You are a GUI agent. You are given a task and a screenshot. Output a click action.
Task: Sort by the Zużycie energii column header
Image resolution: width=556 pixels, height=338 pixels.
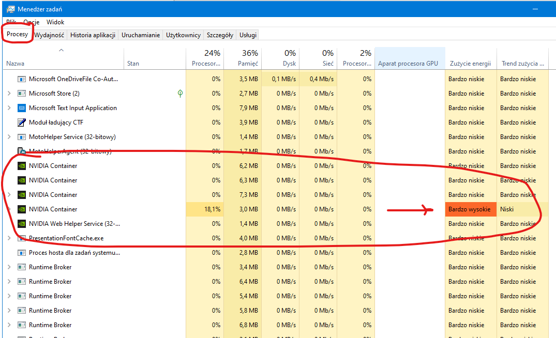[471, 58]
